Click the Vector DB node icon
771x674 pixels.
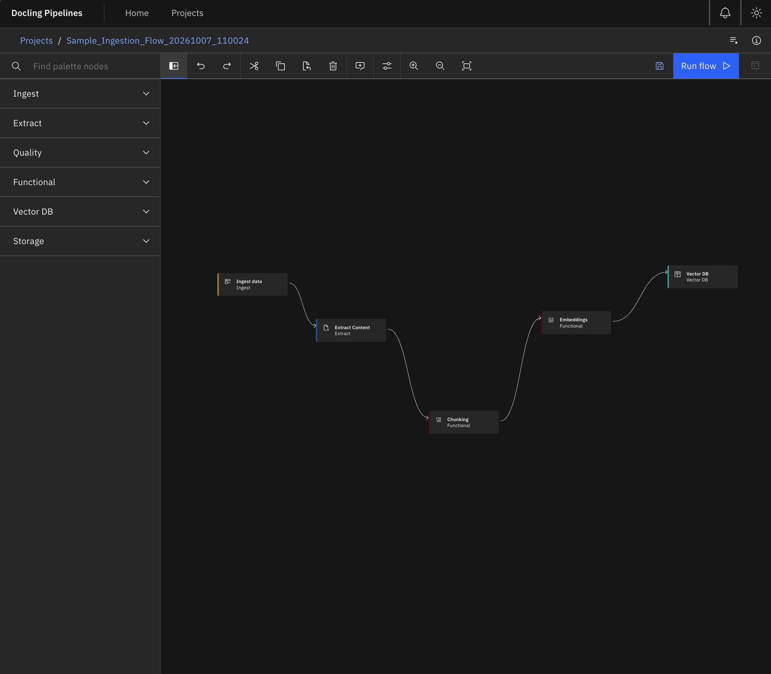678,274
